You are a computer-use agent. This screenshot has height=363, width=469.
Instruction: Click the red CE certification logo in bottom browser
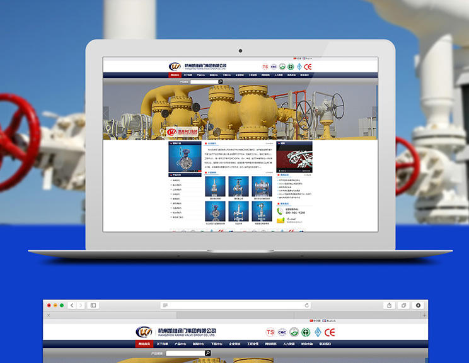coord(330,332)
